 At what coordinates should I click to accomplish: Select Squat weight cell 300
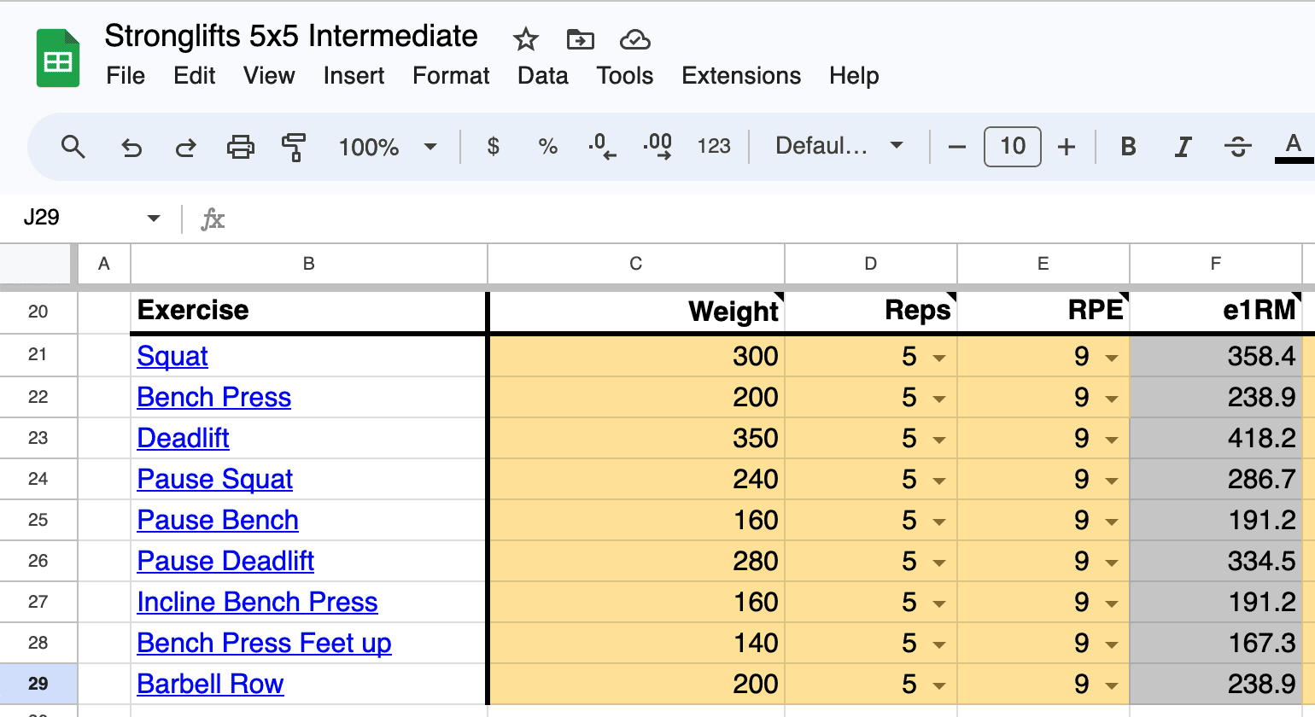coord(636,356)
